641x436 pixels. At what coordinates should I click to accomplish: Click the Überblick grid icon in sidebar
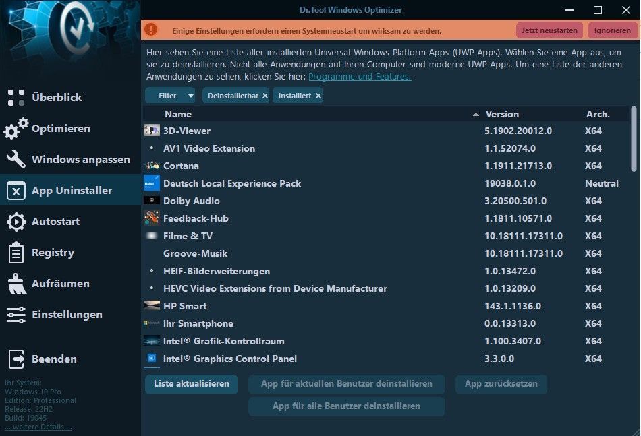point(16,98)
